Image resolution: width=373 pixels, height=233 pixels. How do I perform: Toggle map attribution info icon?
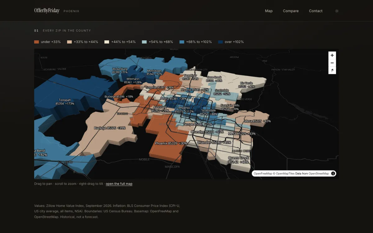[333, 174]
